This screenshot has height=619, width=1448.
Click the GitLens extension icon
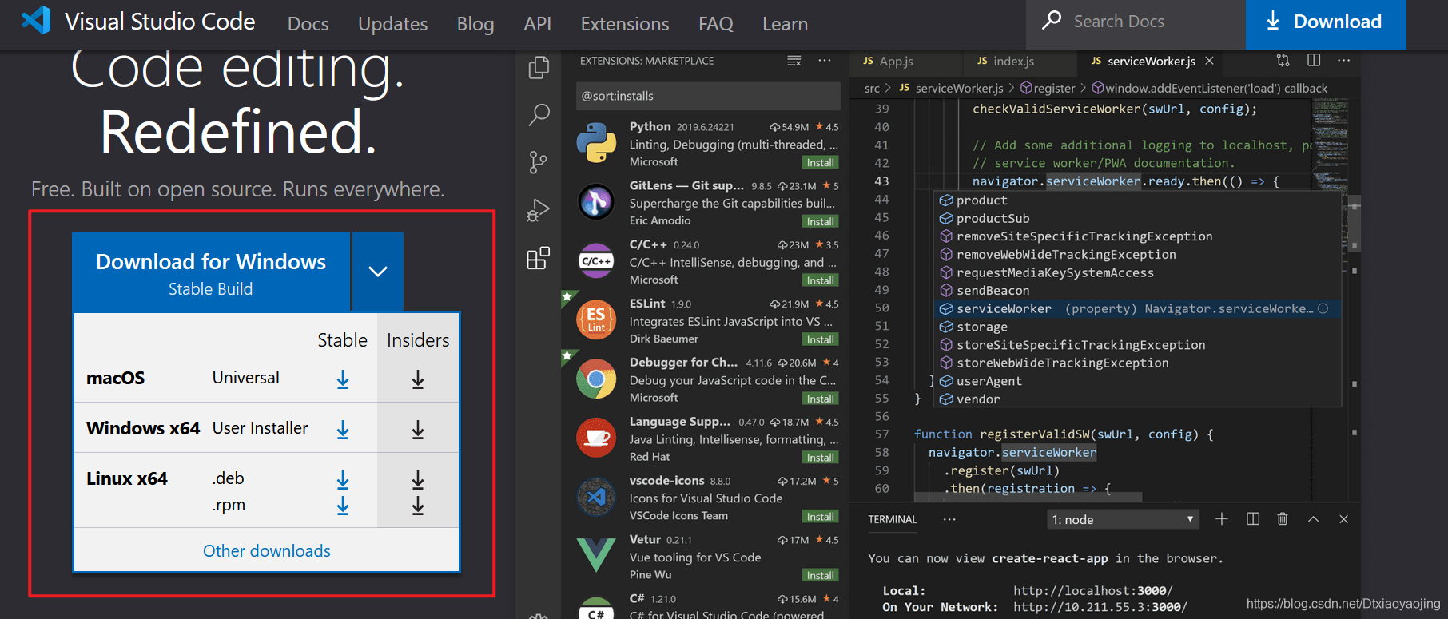tap(596, 202)
